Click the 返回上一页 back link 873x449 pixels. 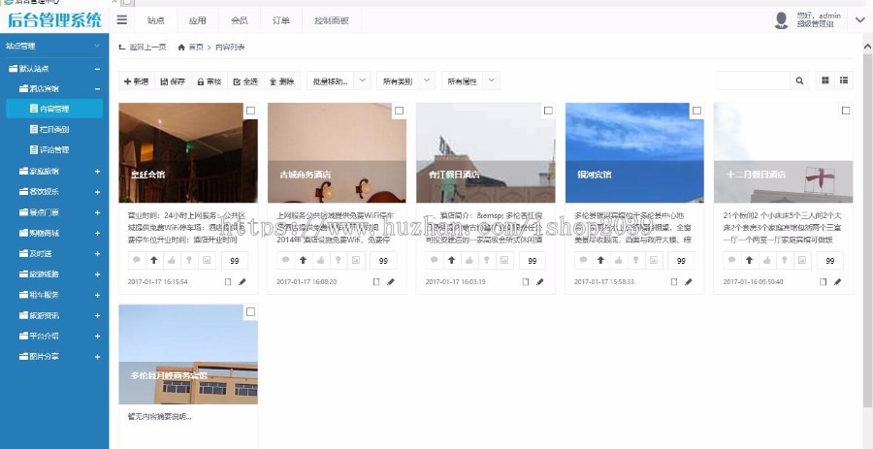point(143,48)
